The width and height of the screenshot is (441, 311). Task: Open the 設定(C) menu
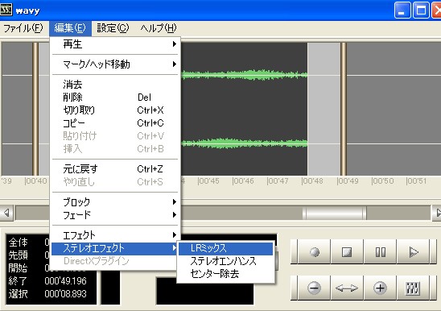[x=113, y=28]
